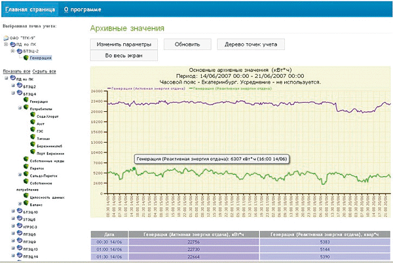
Task: Open the О программе menu item
Action: (x=83, y=10)
